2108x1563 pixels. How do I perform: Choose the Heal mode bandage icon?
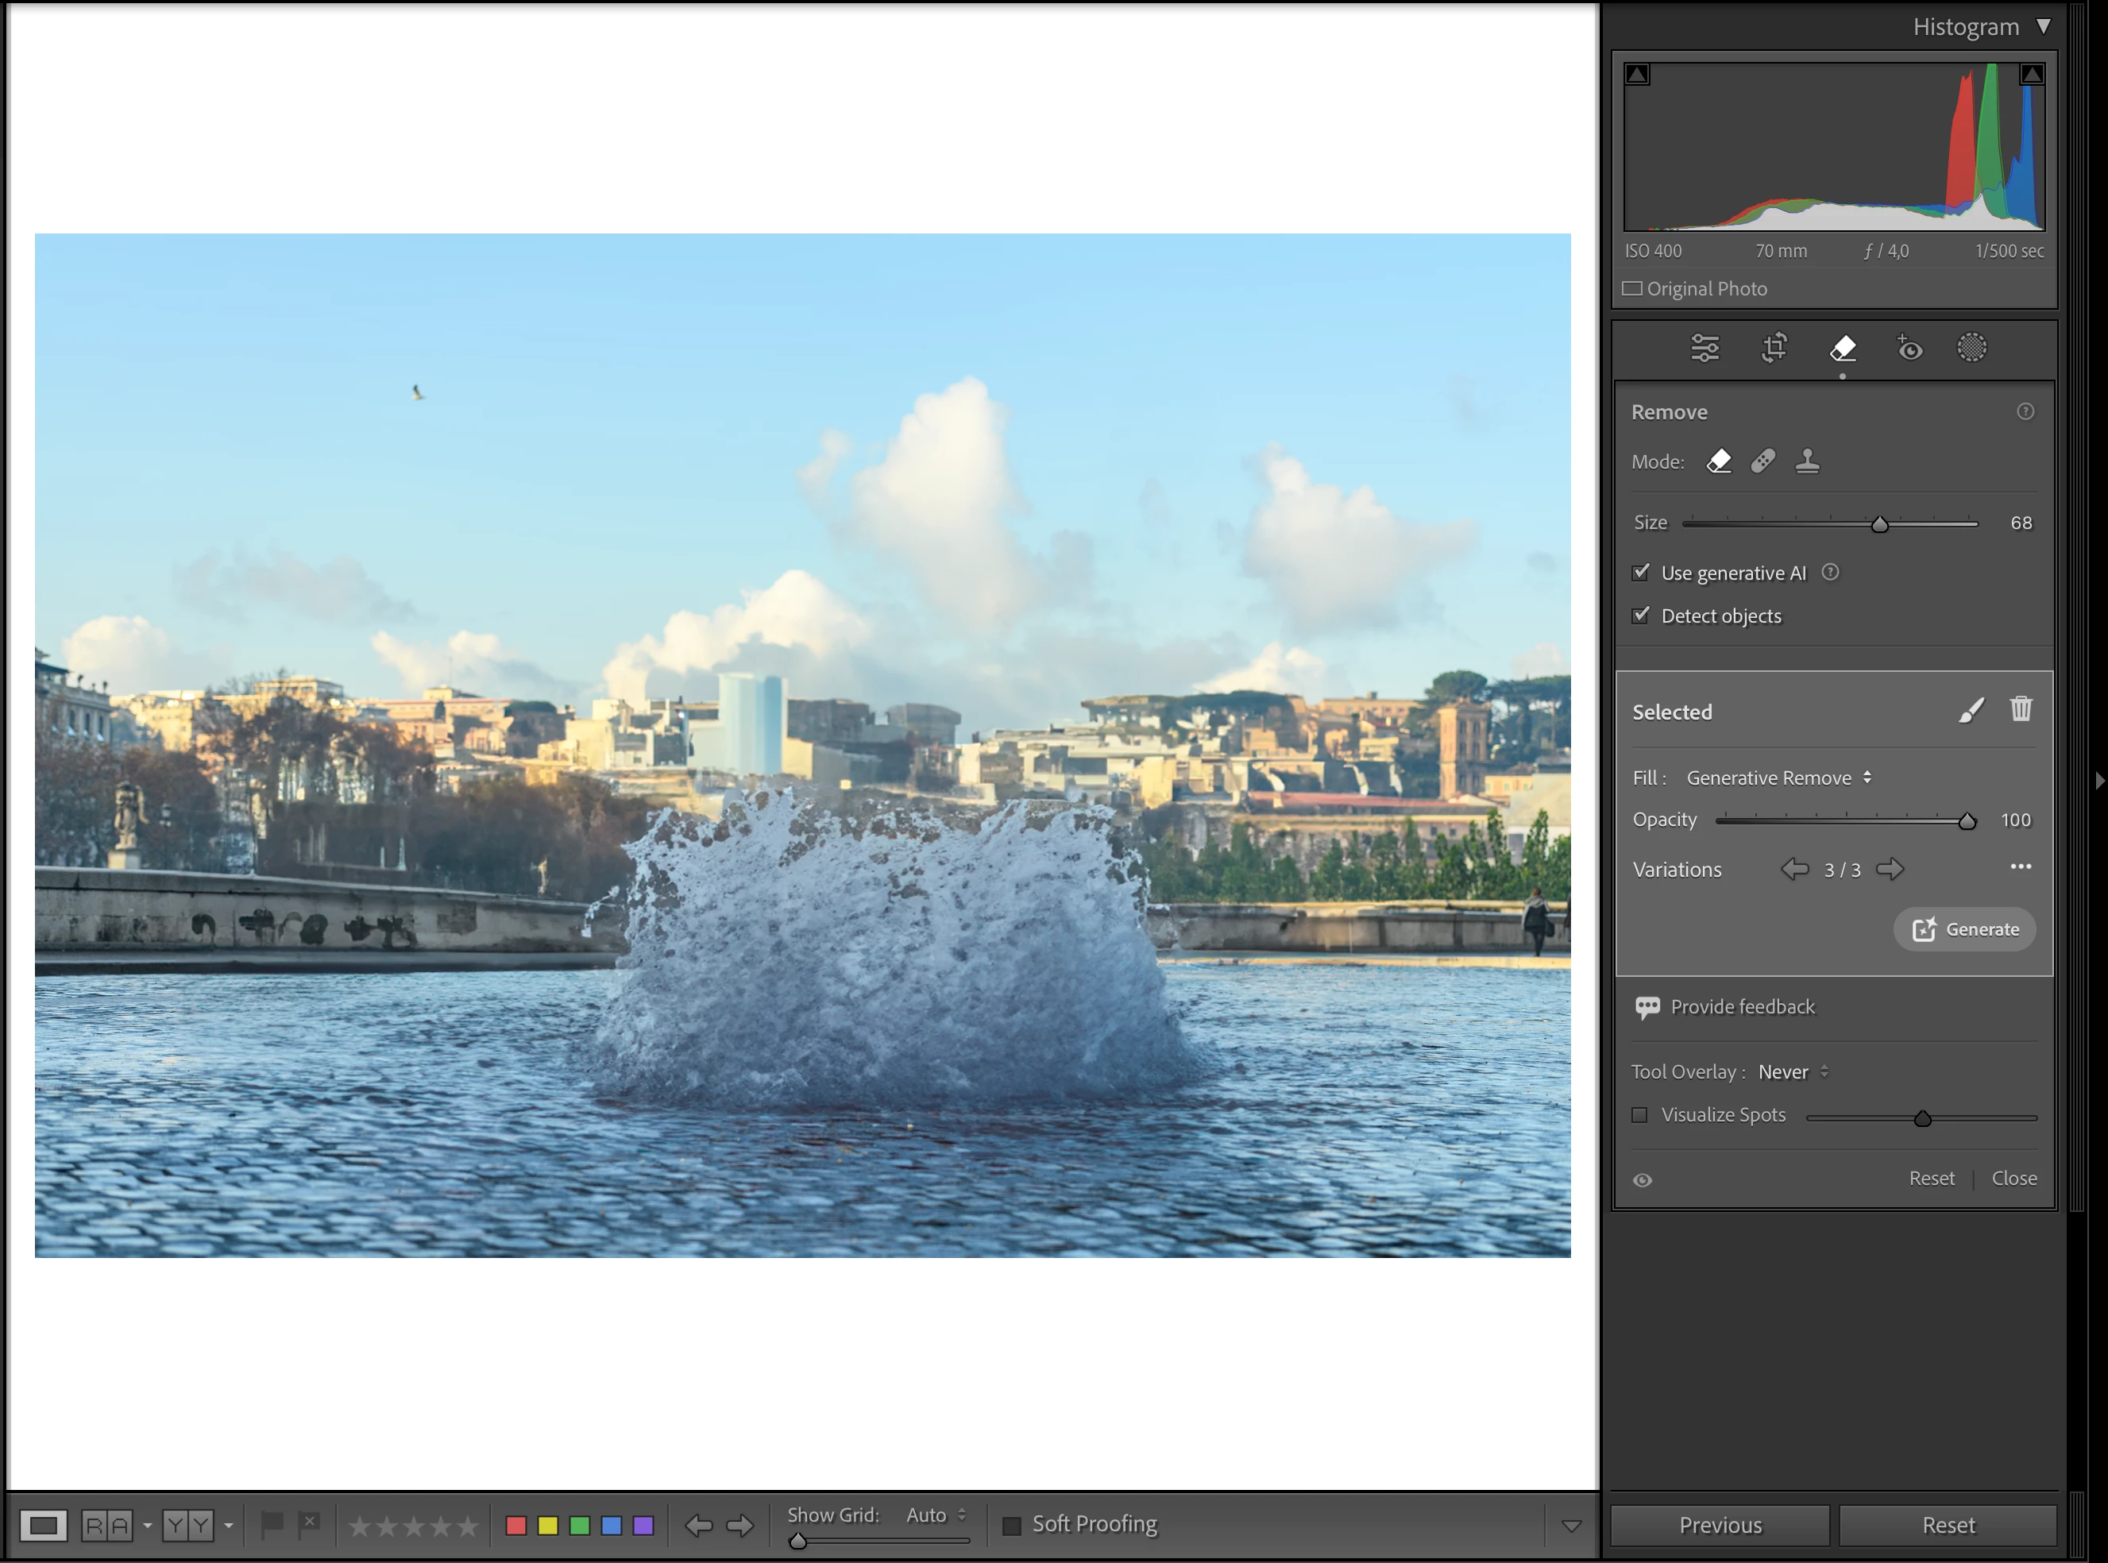(x=1762, y=461)
